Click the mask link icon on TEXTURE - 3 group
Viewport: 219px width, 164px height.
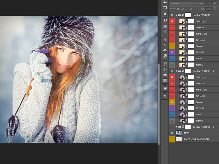pos(183,127)
